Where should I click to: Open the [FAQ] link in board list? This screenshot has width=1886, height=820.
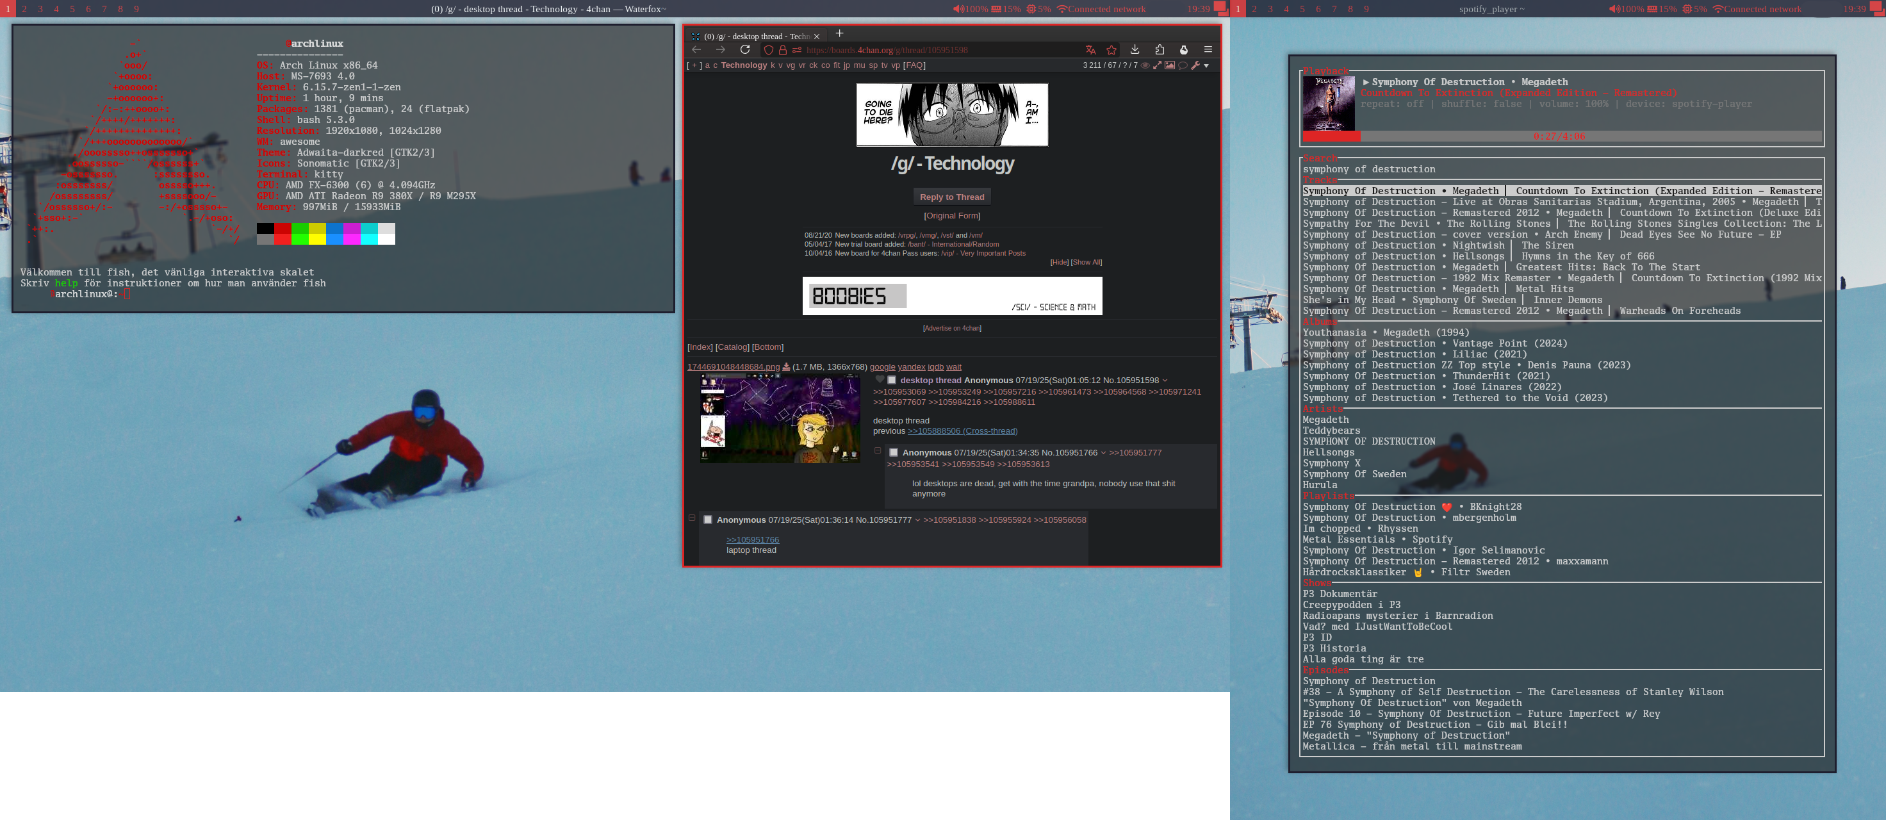coord(914,65)
